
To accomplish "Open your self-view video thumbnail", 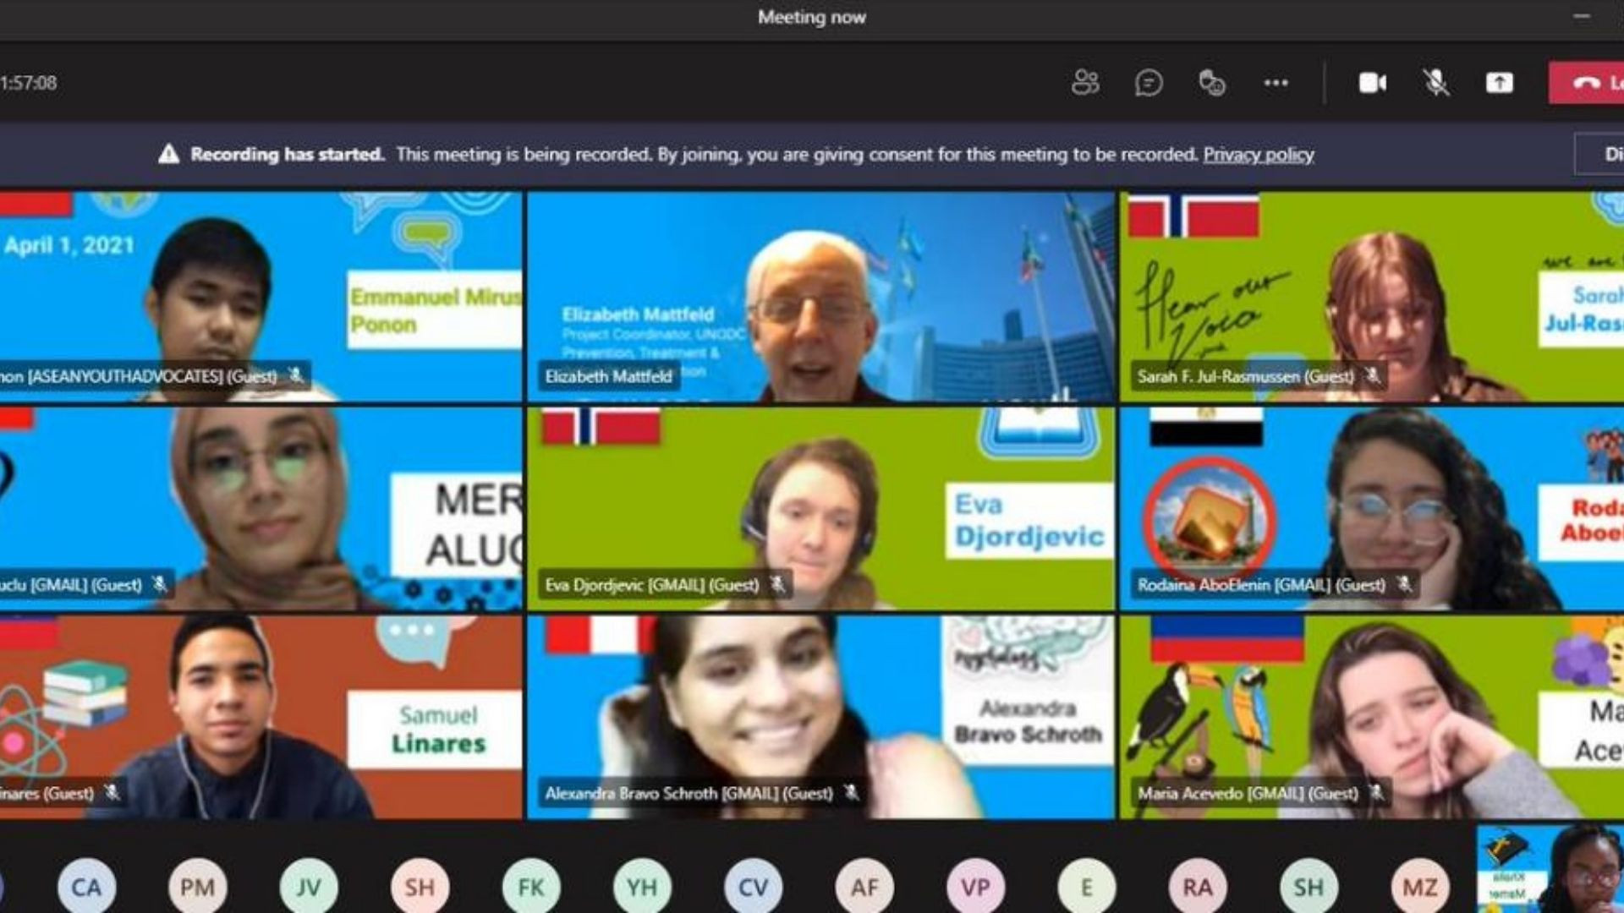I will pyautogui.click(x=1550, y=869).
